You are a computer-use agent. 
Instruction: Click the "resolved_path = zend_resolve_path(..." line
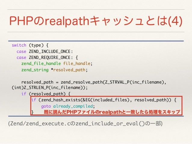tap(94, 82)
